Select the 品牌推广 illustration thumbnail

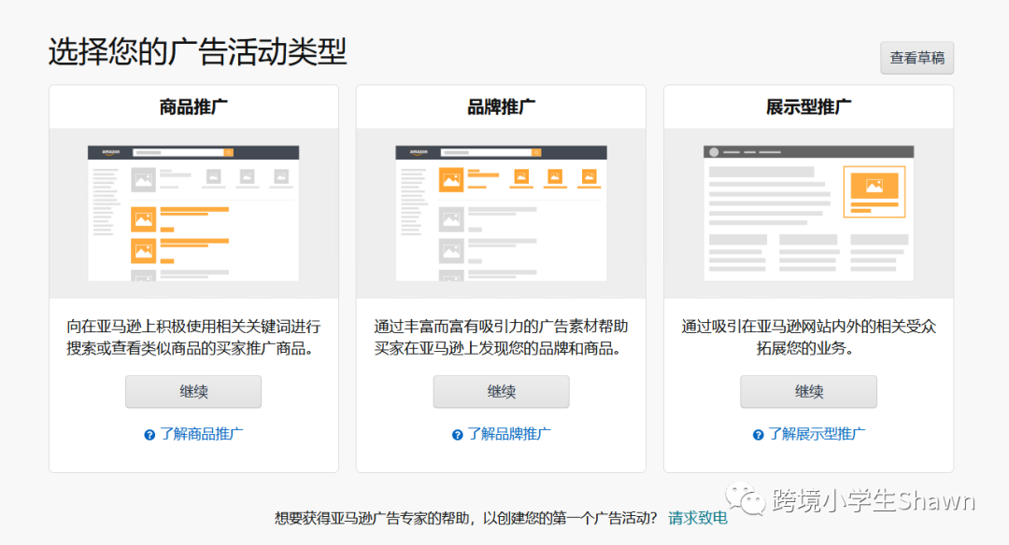(x=501, y=214)
